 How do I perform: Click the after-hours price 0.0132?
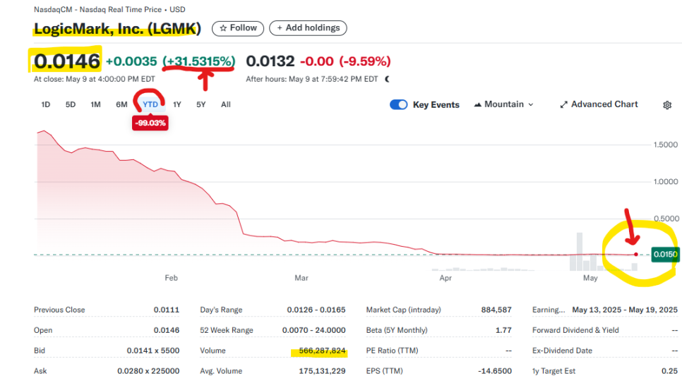coord(270,61)
